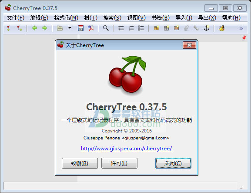Add a new node icon
This screenshot has height=193, width=251.
click(x=8, y=28)
